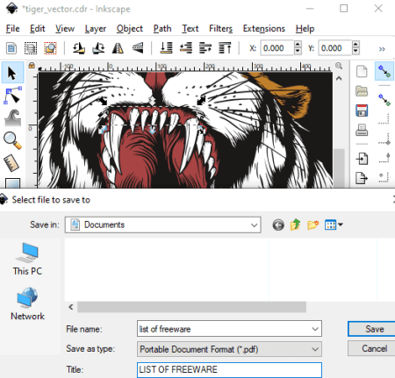395x378 pixels.
Task: Toggle rubberband touch selection icon
Action: click(50, 48)
